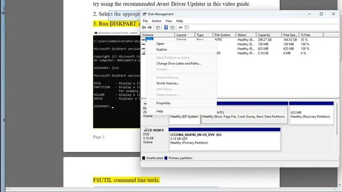Click the drive icon of the 625 MB volume row
Image resolution: width=342 pixels, height=192 pixels.
(144, 49)
